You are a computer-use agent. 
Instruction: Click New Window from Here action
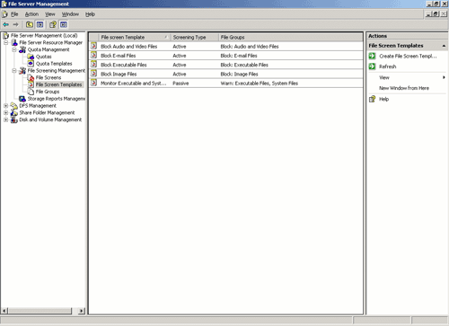[404, 88]
